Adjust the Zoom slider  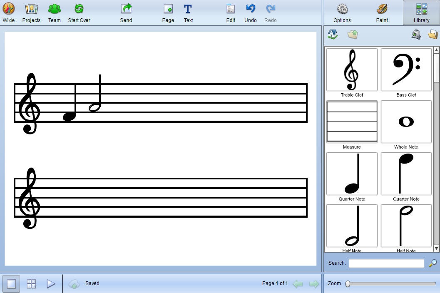pyautogui.click(x=348, y=283)
